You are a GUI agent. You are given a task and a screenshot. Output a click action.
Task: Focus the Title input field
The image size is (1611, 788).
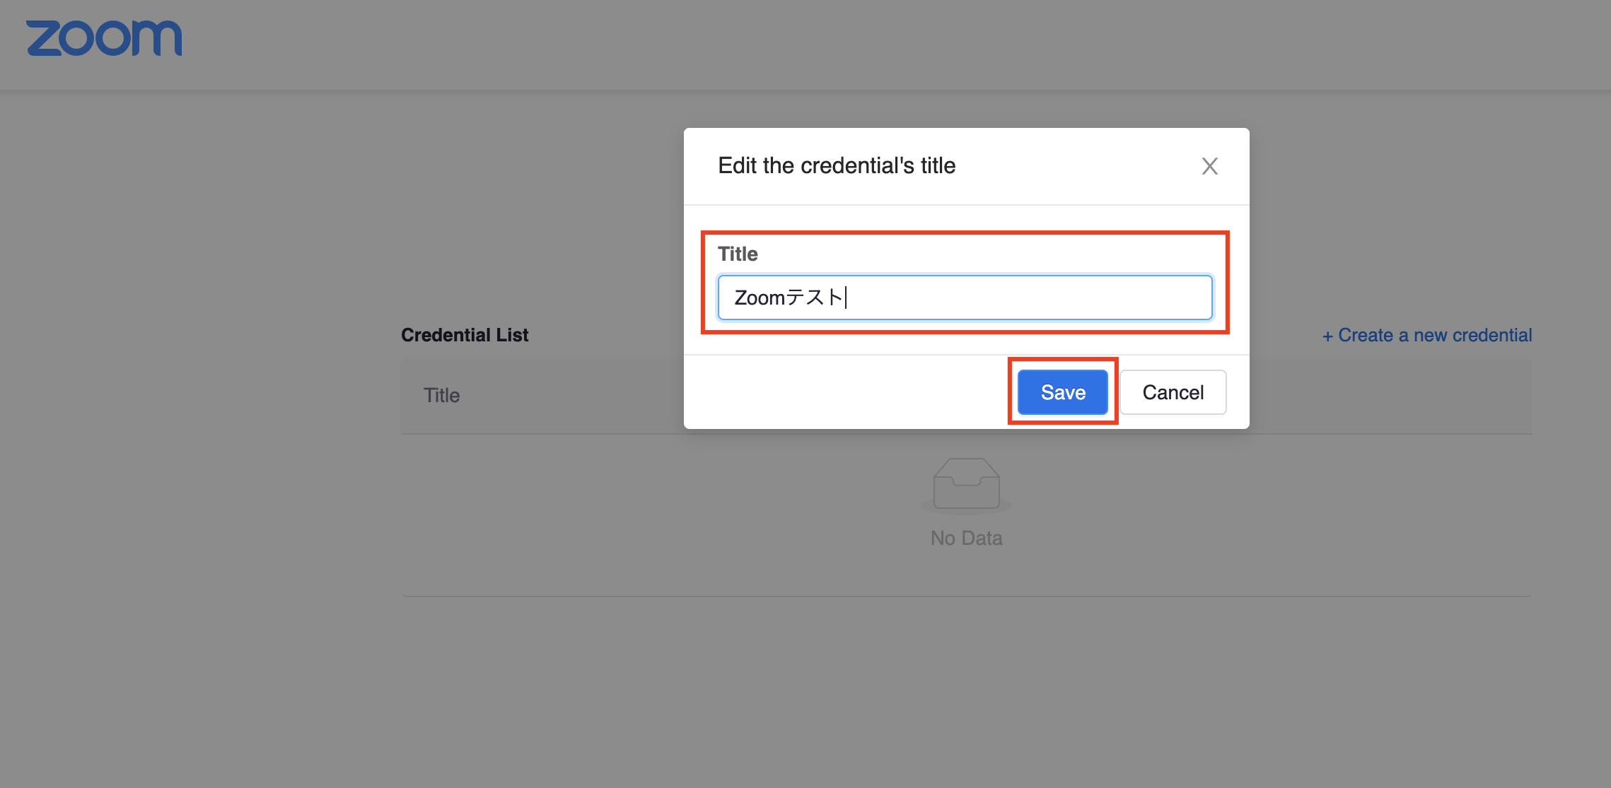pos(965,298)
